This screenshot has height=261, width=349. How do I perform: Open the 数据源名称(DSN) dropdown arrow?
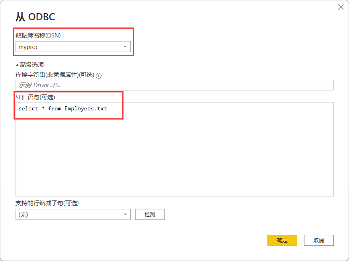click(125, 47)
